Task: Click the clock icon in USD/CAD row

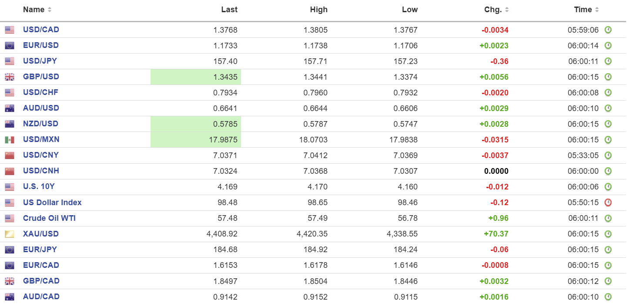Action: coord(608,30)
